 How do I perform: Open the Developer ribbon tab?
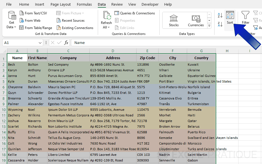pos(150,4)
